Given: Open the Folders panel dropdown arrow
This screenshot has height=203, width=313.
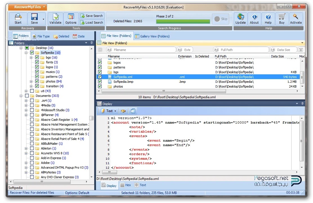Looking at the screenshot, I should 86,43.
